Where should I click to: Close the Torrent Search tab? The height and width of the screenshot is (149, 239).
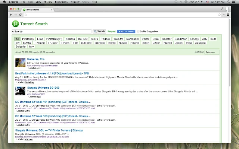click(x=51, y=10)
